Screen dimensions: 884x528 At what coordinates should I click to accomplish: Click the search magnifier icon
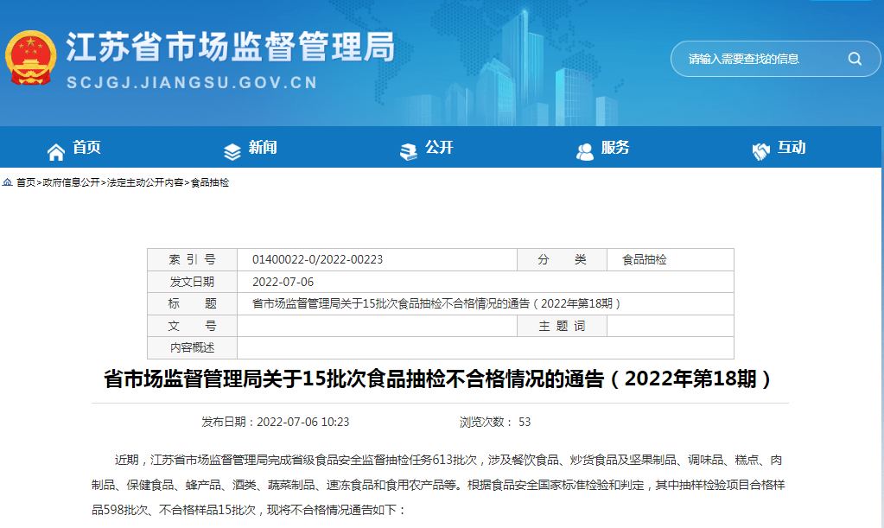pyautogui.click(x=855, y=59)
